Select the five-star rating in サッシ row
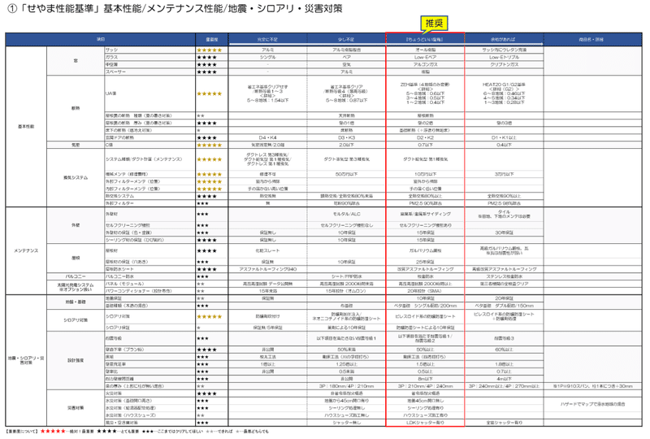Image resolution: width=650 pixels, height=439 pixels. [x=210, y=50]
